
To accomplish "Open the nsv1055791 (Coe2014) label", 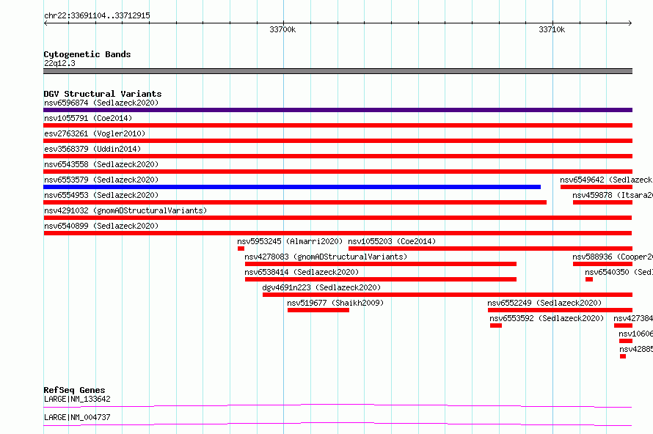I will 88,118.
